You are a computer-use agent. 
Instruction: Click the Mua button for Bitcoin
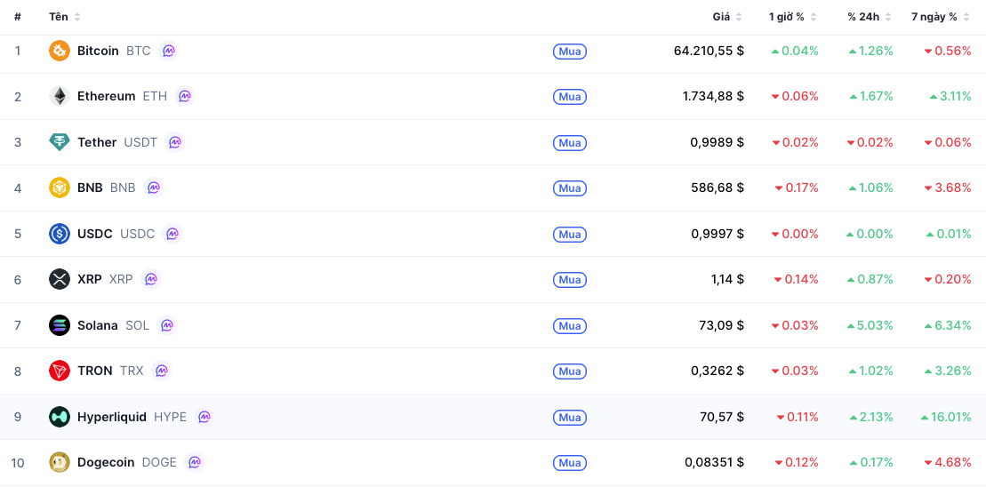pyautogui.click(x=570, y=51)
